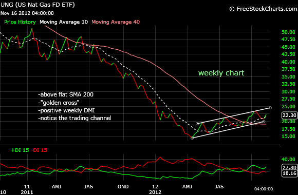Click the 22.30 current price tag
Image resolution: width=298 pixels, height=195 pixels.
point(289,115)
